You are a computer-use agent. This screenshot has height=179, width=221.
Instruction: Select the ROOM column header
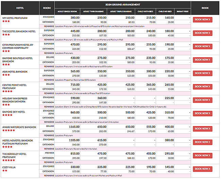coord(47,8)
